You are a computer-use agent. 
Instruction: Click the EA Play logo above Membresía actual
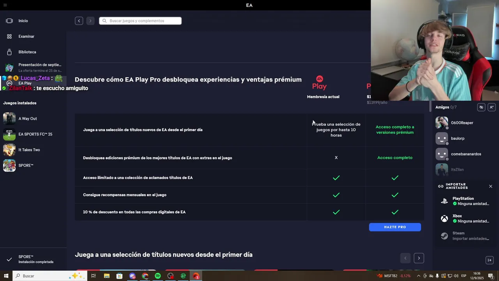pyautogui.click(x=319, y=83)
